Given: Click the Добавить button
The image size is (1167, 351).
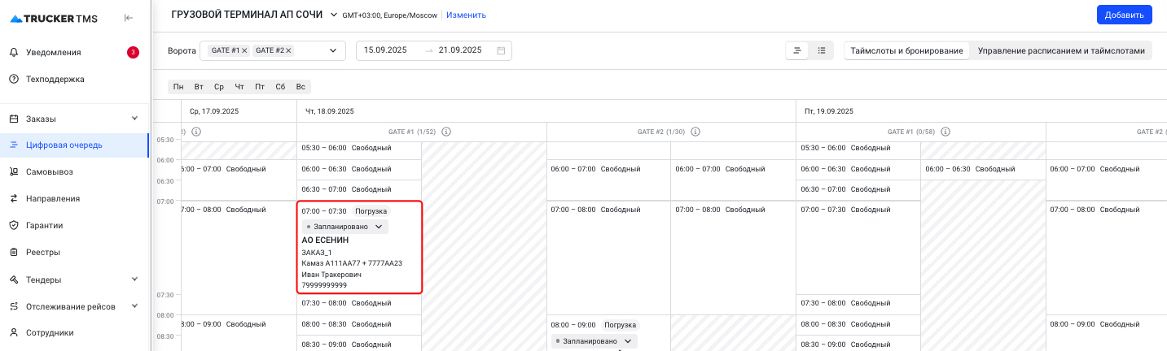Looking at the screenshot, I should click(1124, 15).
